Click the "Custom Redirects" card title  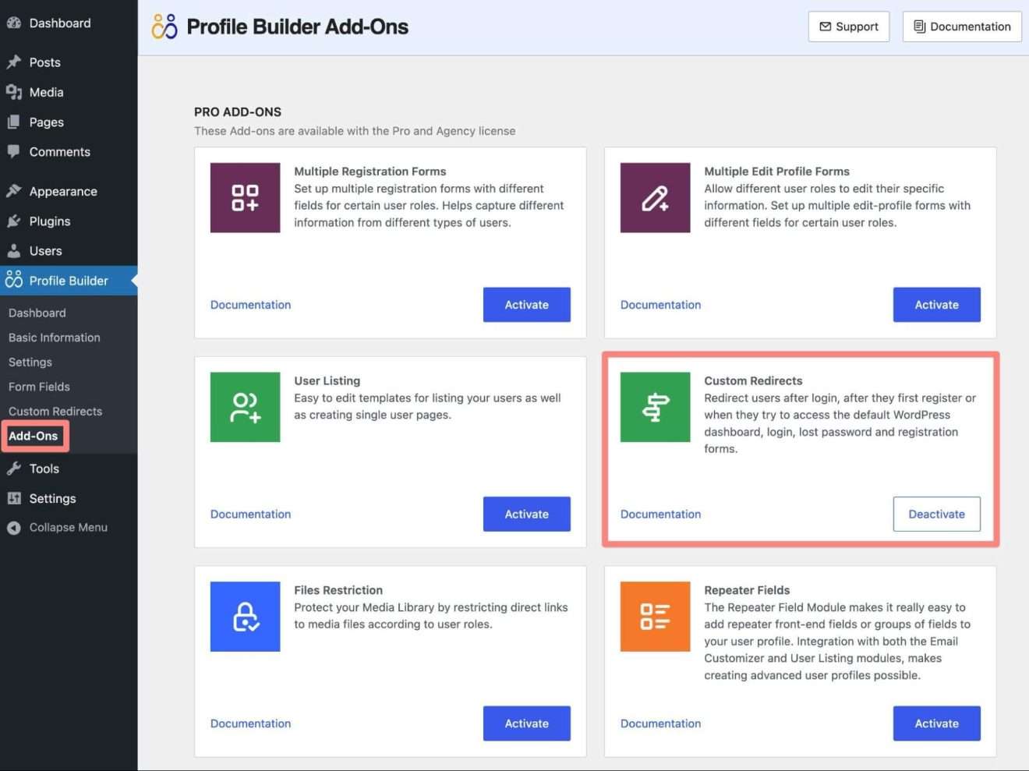point(753,381)
